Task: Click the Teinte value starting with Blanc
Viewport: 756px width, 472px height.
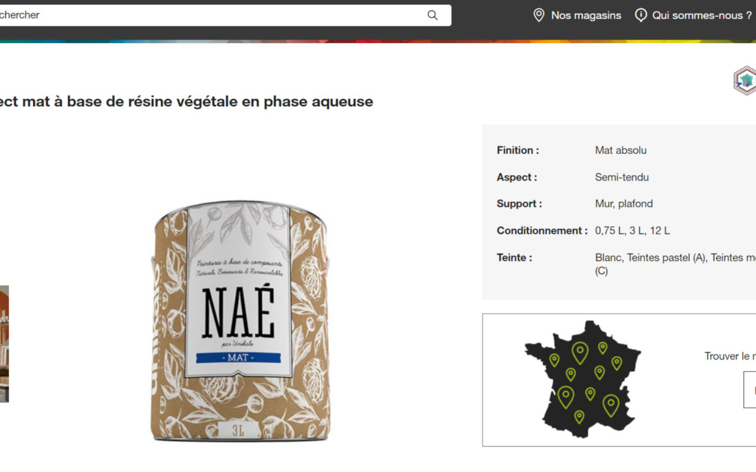Action: (x=675, y=264)
